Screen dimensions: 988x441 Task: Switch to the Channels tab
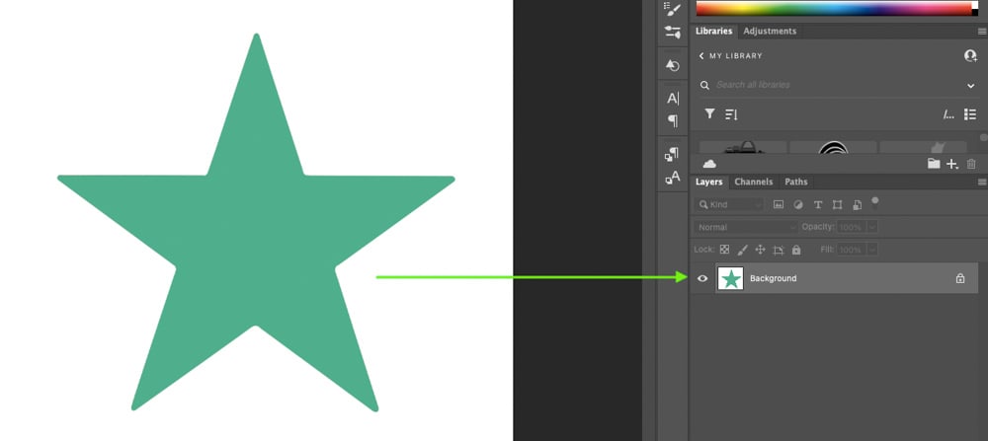(x=754, y=182)
